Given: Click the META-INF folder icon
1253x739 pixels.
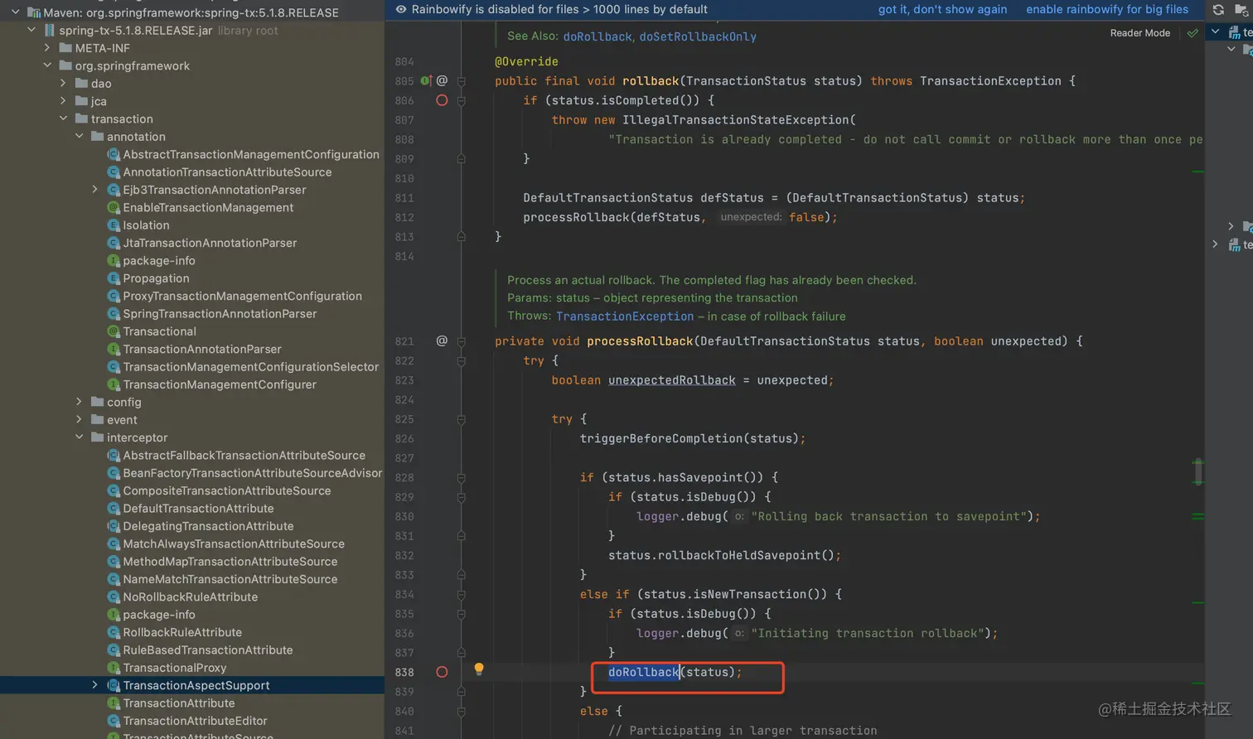Looking at the screenshot, I should click(x=65, y=48).
